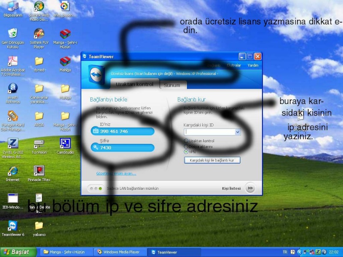Image resolution: width=343 pixels, height=257 pixels.
Task: Click the TR language indicator
Action: 285,252
